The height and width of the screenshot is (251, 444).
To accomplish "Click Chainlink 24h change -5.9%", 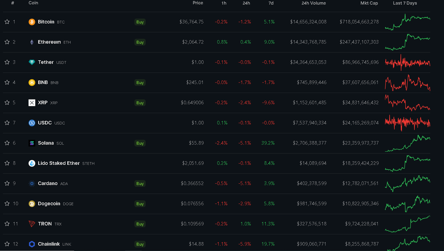I will click(x=245, y=244).
